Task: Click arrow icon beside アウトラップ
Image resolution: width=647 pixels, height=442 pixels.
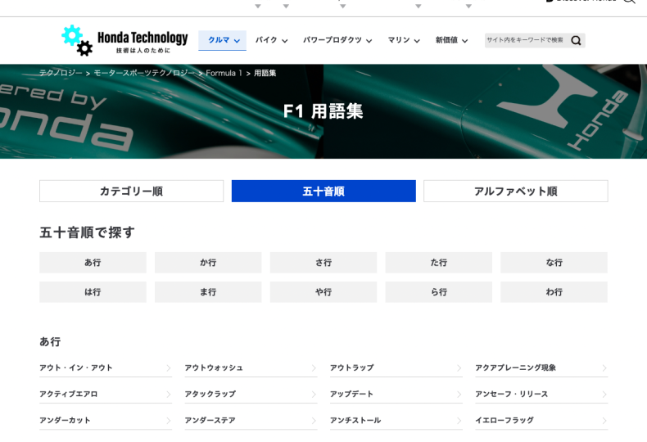Action: pos(459,368)
